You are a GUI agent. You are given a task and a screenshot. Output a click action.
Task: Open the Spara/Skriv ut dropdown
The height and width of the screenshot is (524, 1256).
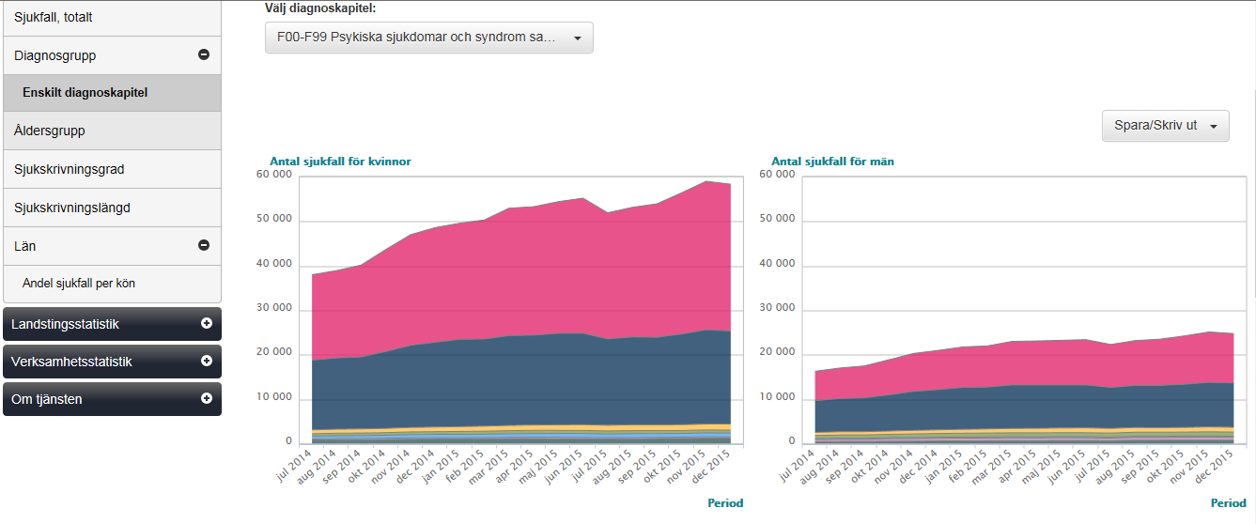click(1165, 125)
